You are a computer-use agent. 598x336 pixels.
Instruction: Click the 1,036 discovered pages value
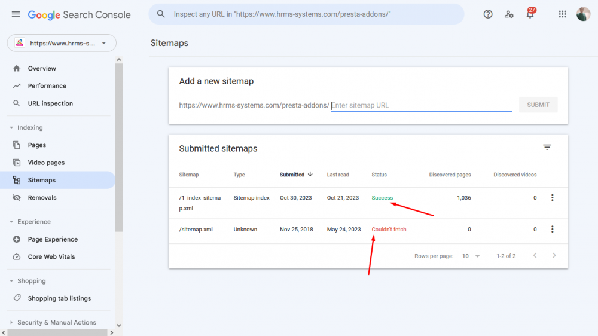464,197
